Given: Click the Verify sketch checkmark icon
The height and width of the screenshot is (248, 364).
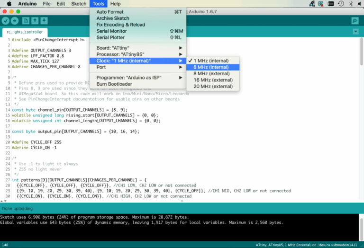Looking at the screenshot, I should coord(6,21).
